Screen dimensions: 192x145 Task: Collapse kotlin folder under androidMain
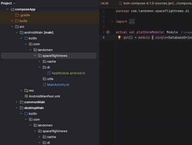(21, 38)
